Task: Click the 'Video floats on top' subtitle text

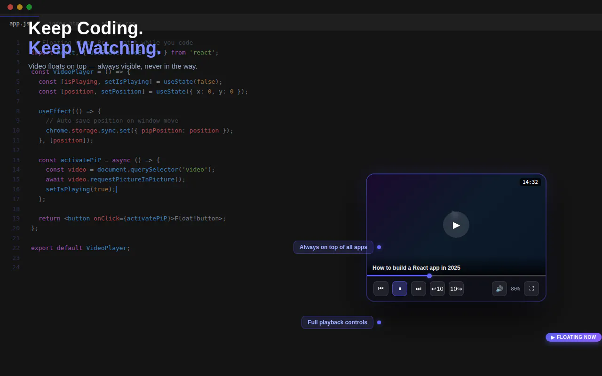Action: click(113, 66)
